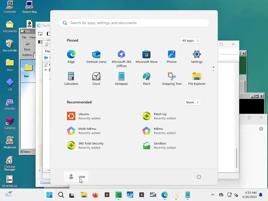Open Edge from pinned apps
Image resolution: width=268 pixels, height=201 pixels.
[x=71, y=57]
